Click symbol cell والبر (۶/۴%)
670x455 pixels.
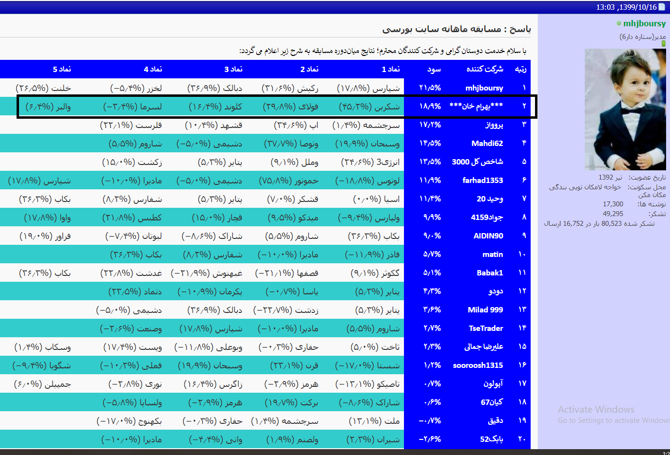coord(48,107)
